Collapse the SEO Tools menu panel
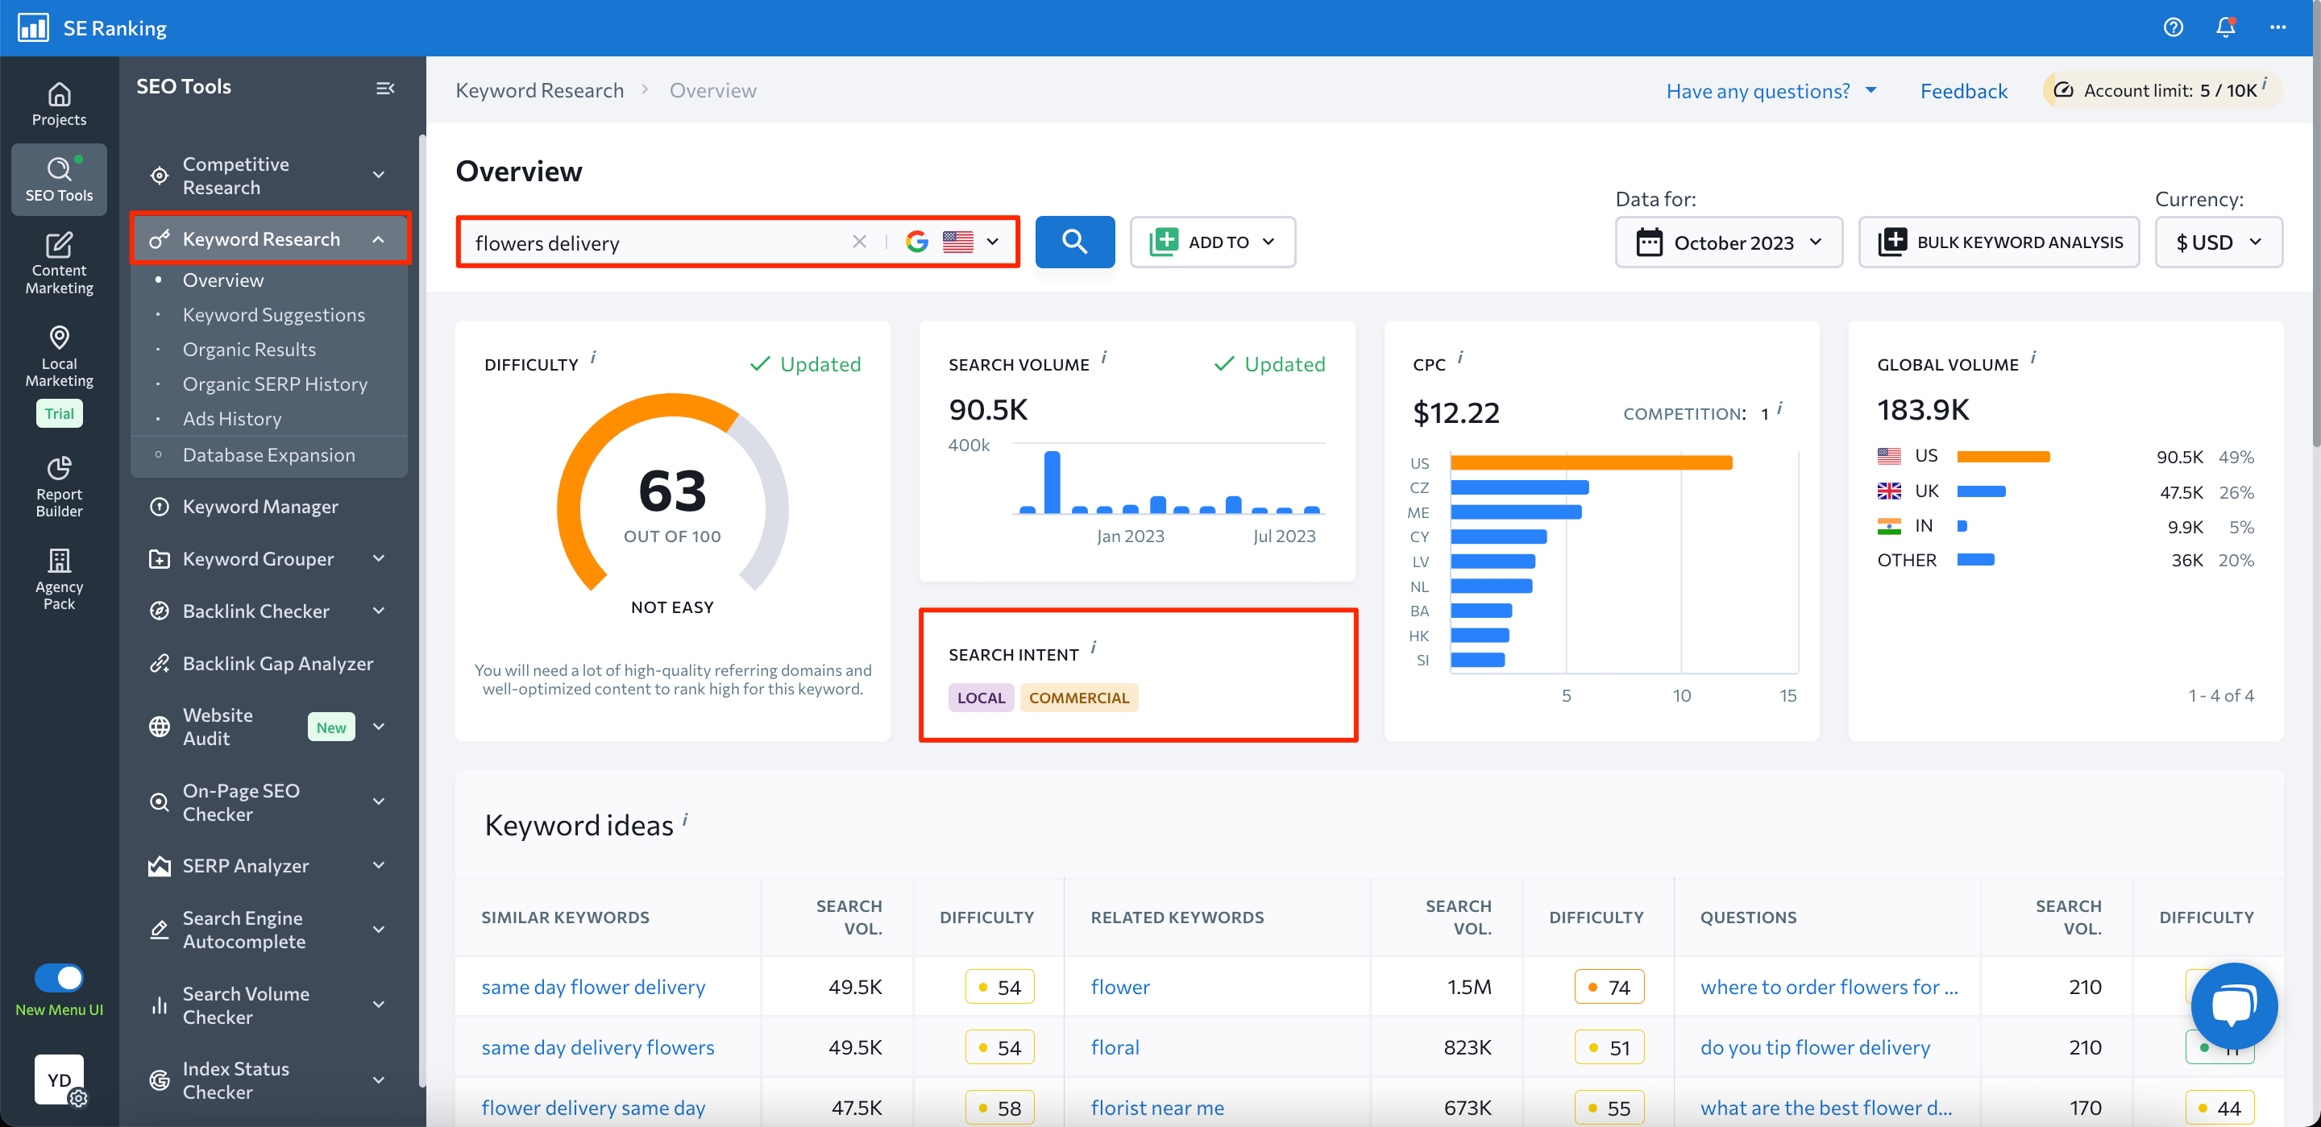Viewport: 2321px width, 1127px height. [x=384, y=87]
